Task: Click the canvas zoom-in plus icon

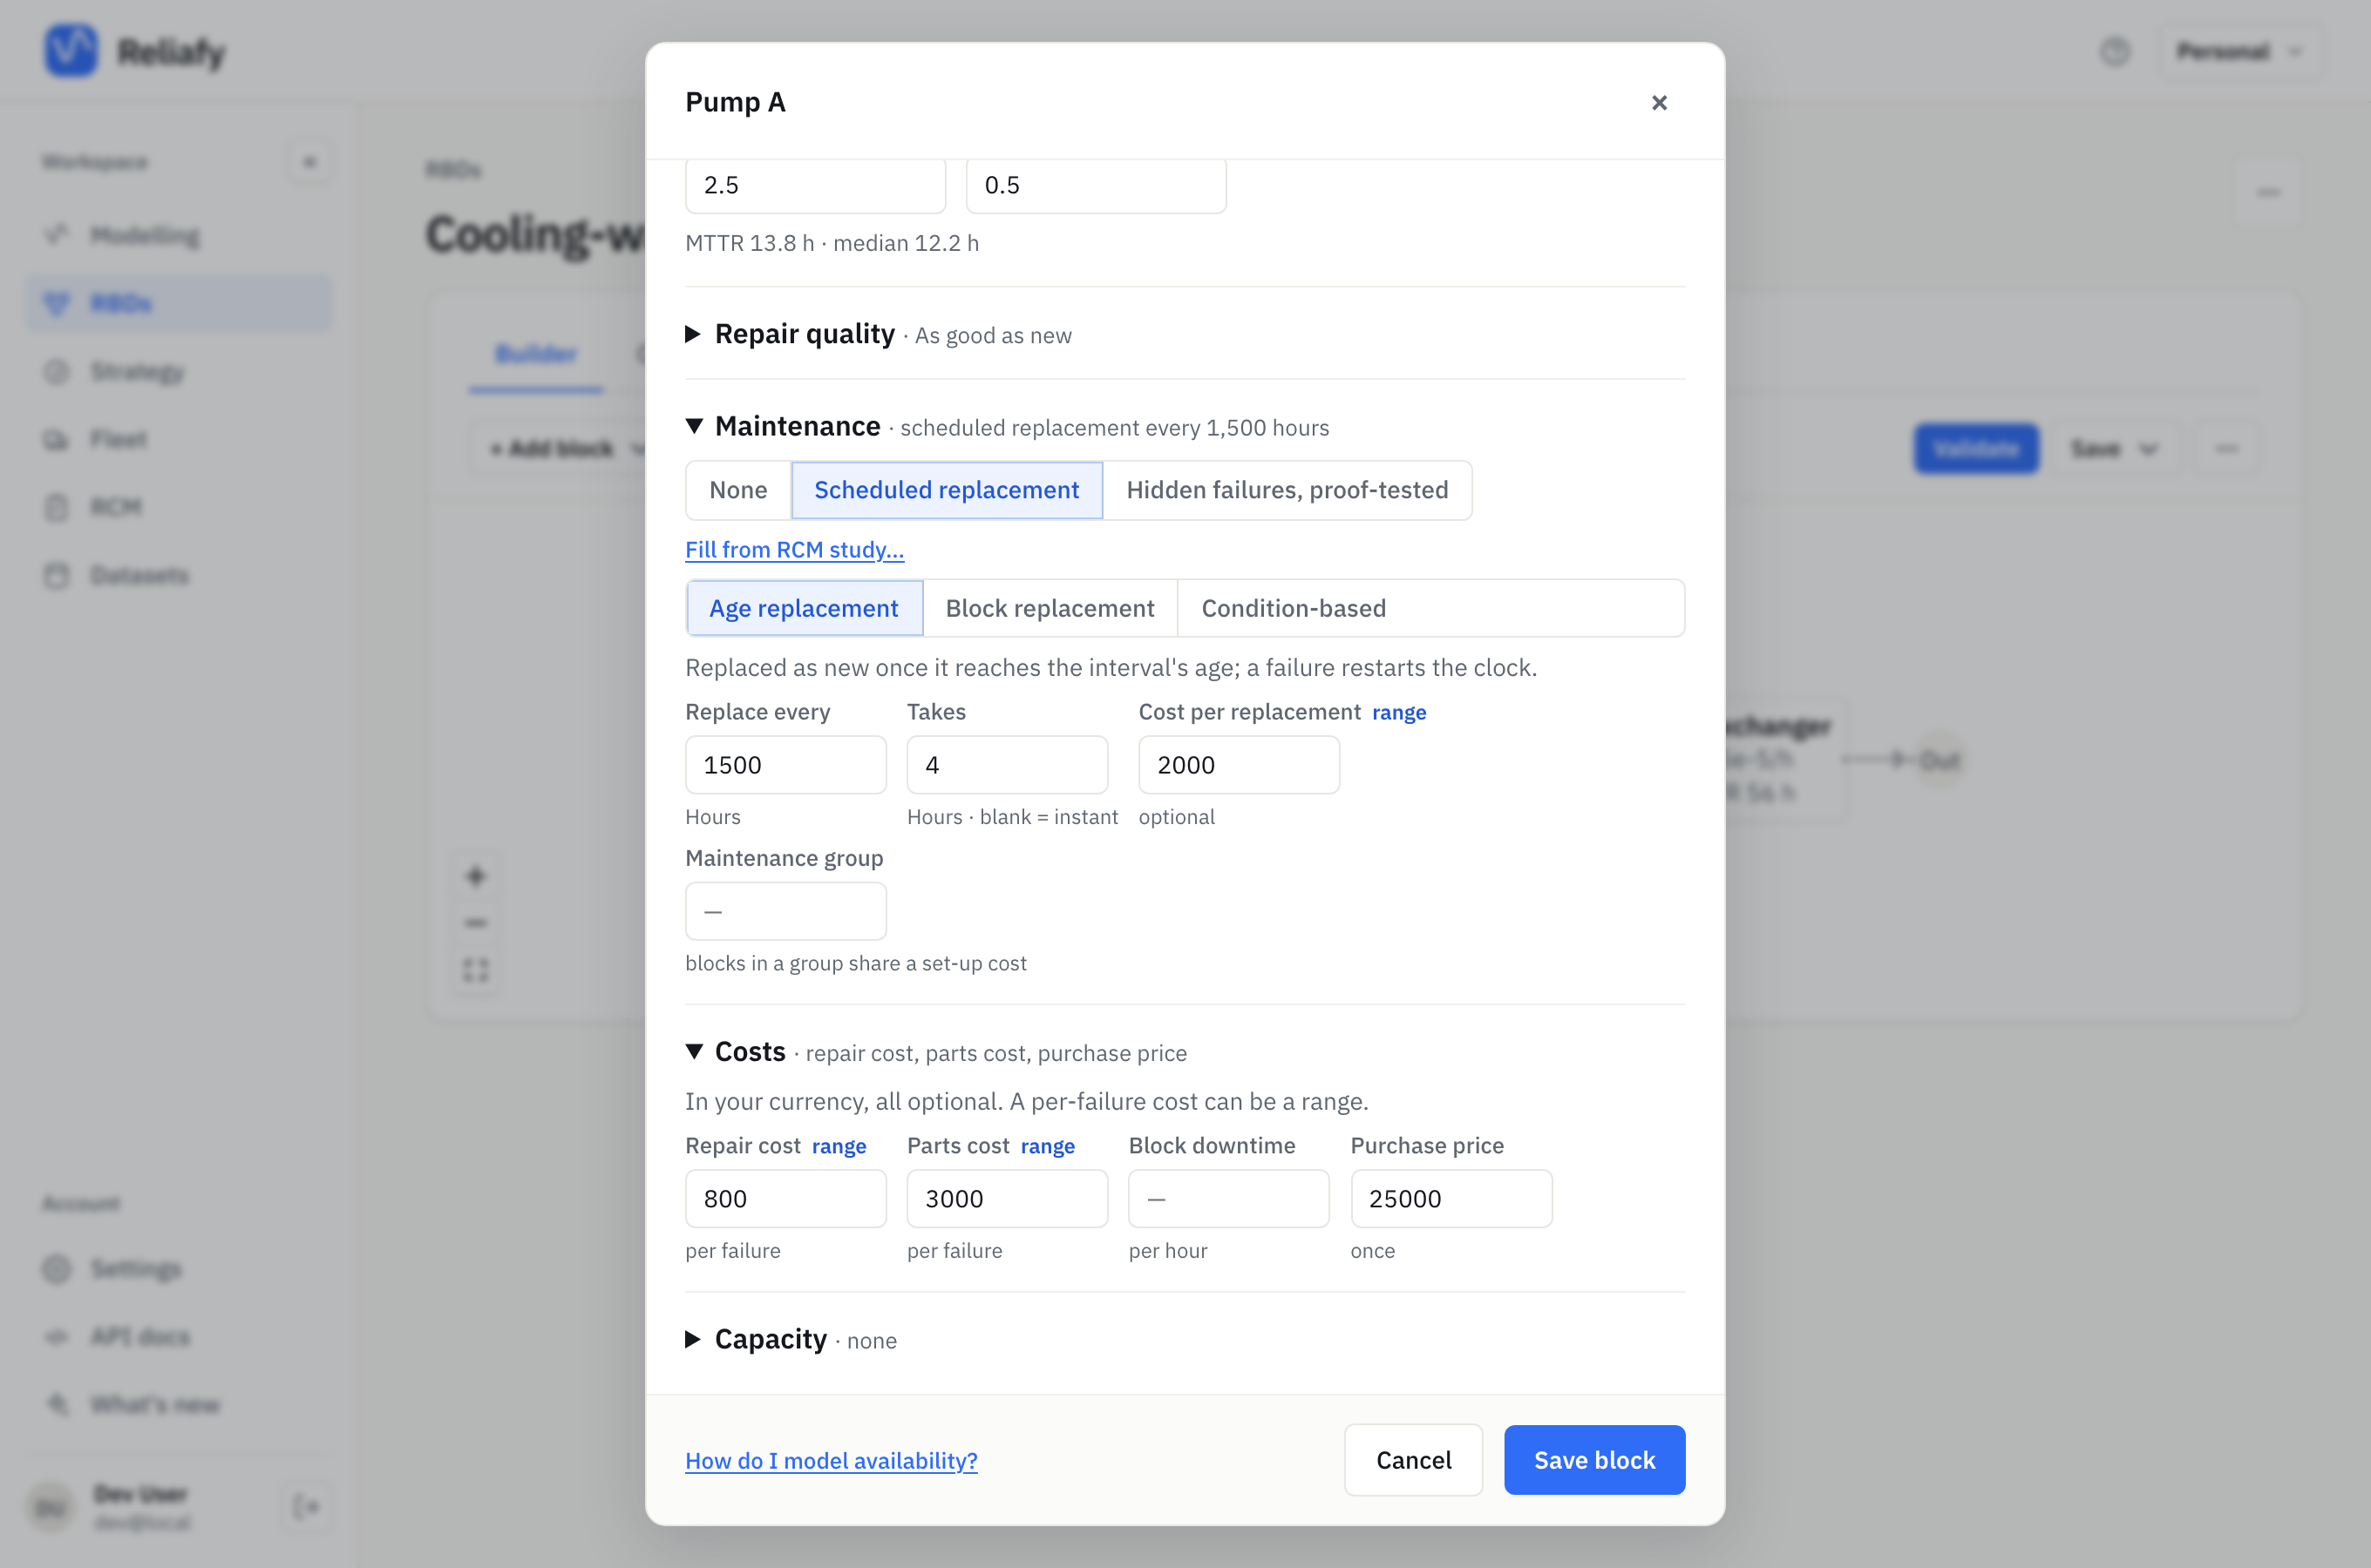Action: point(475,877)
